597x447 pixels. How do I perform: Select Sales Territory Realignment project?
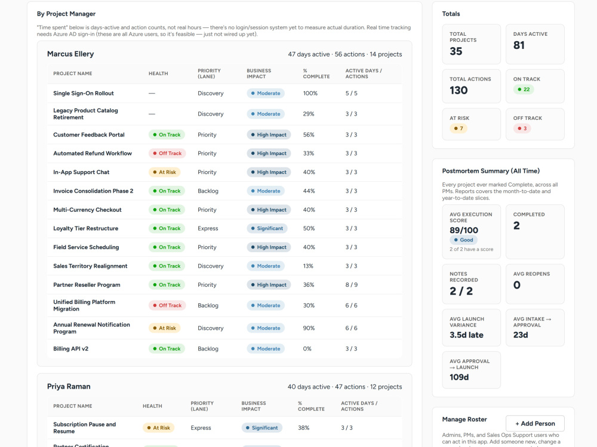[x=90, y=266]
